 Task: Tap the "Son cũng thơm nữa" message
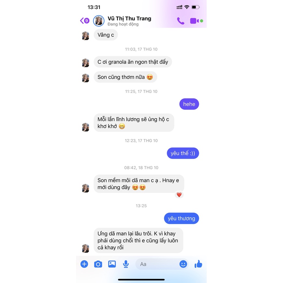(125, 77)
